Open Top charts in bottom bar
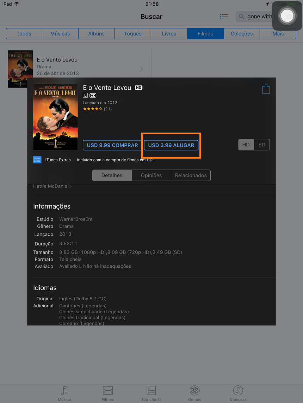The width and height of the screenshot is (303, 403). point(151,393)
